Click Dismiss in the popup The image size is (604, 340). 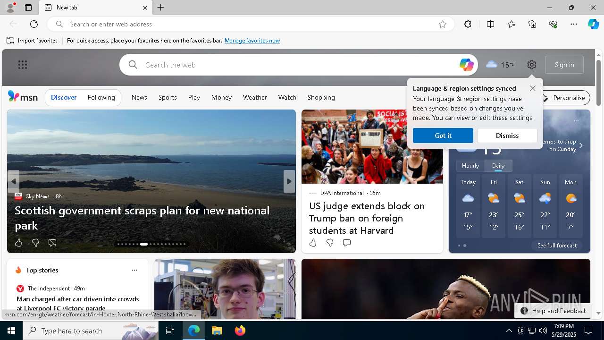[507, 136]
